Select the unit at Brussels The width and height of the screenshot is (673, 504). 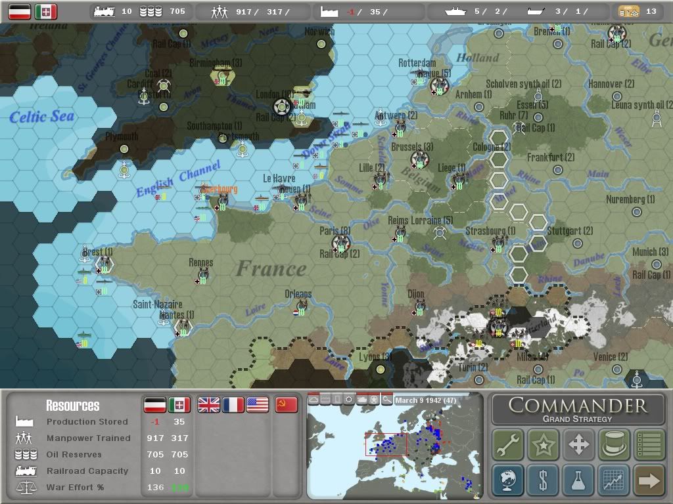point(420,160)
